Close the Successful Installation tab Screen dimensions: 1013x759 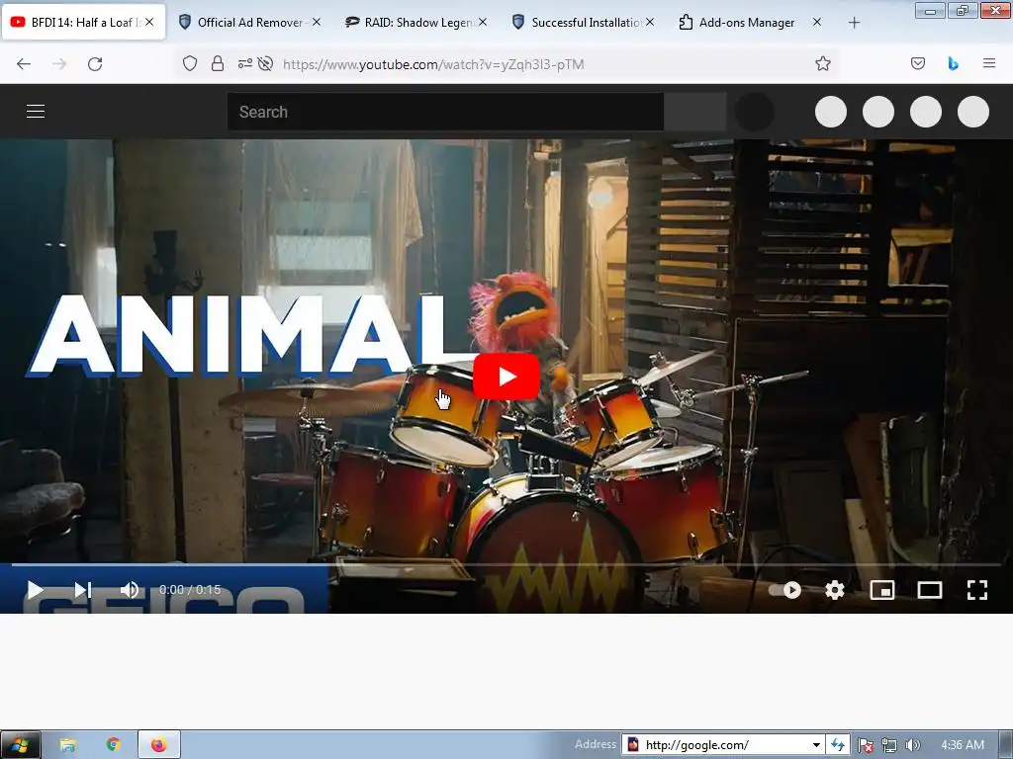point(650,22)
